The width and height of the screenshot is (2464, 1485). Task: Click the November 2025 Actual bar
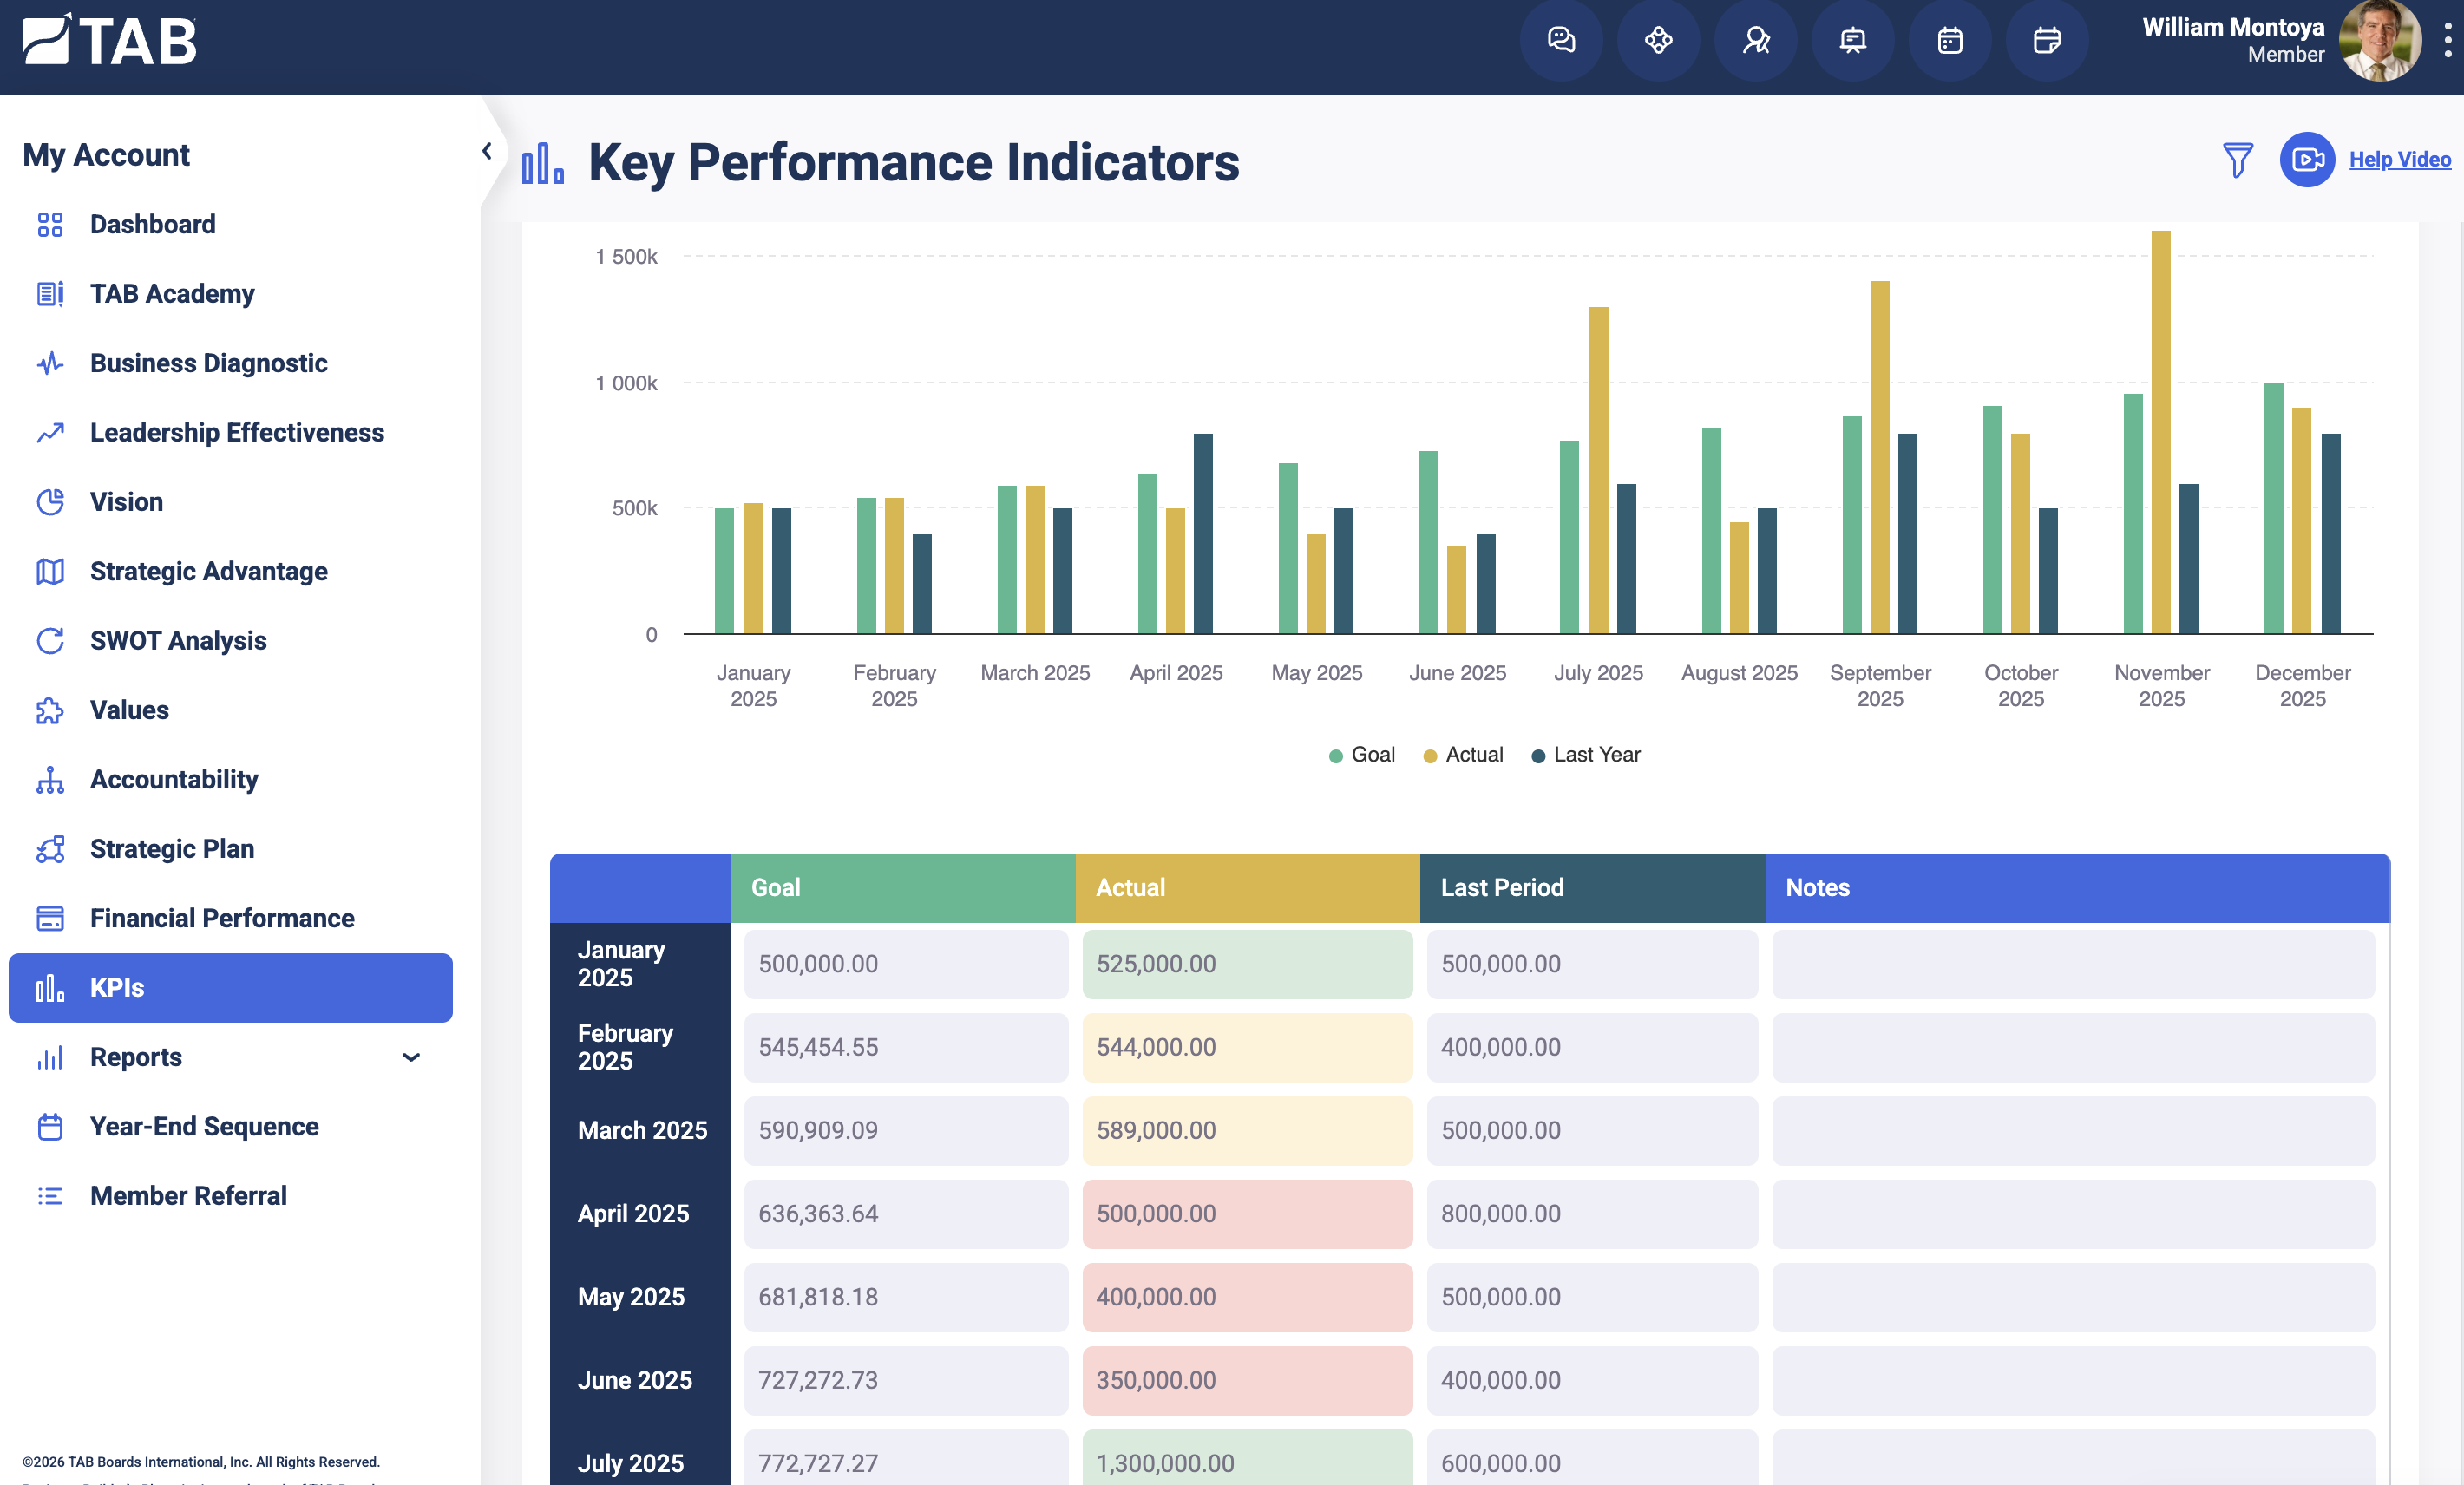(x=2161, y=432)
